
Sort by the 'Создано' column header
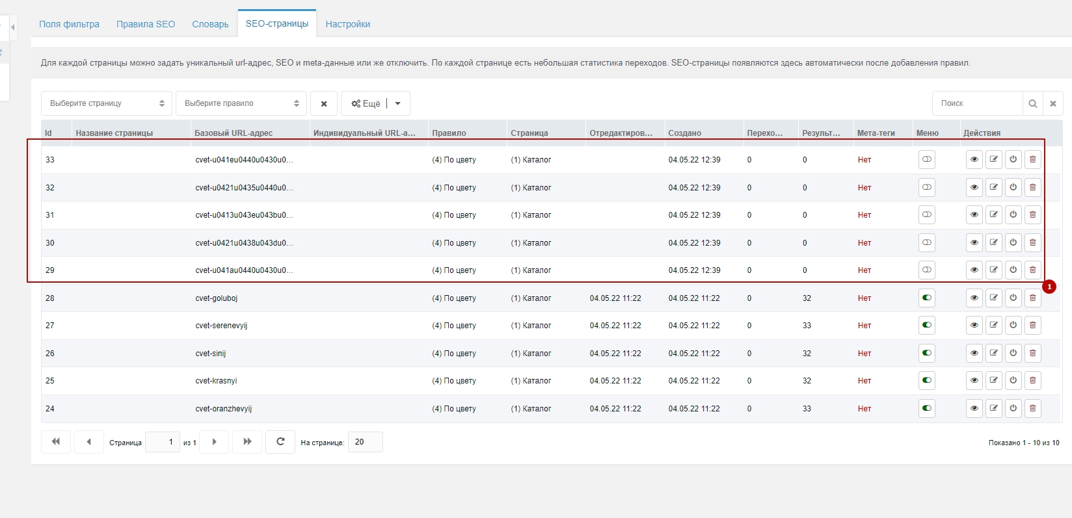[684, 133]
